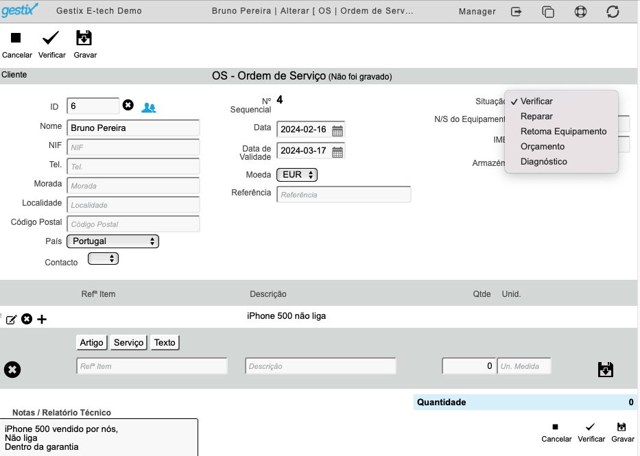Click bottom Cancelar stop icon

(555, 427)
